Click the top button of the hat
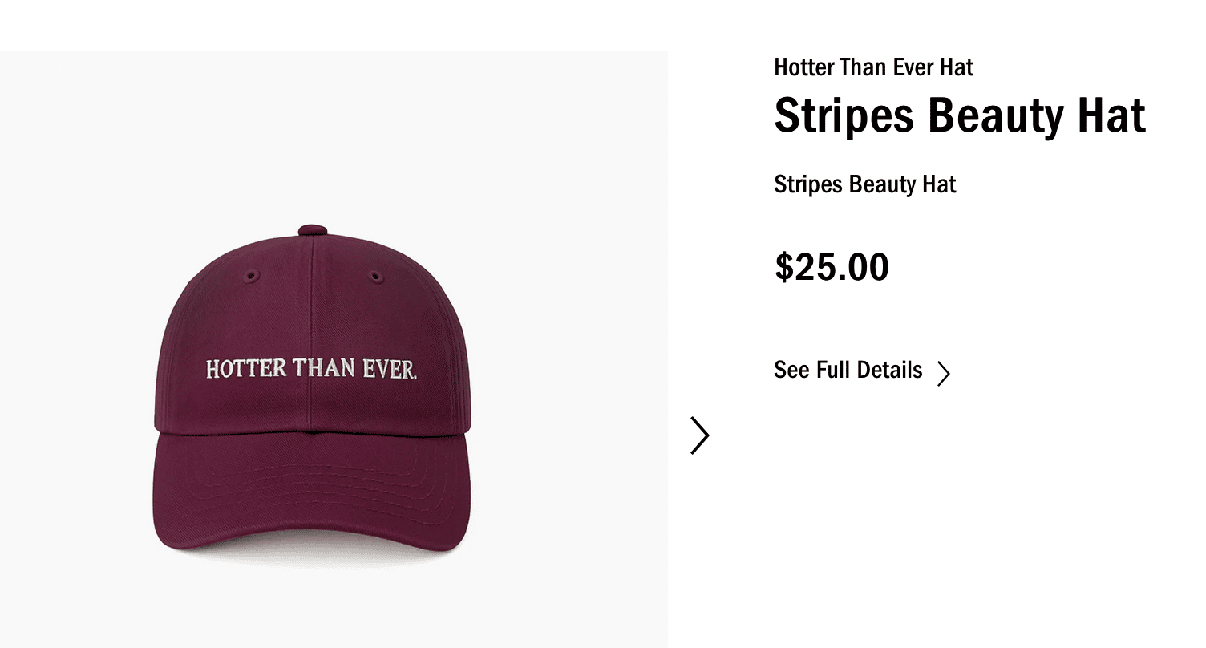 point(313,231)
